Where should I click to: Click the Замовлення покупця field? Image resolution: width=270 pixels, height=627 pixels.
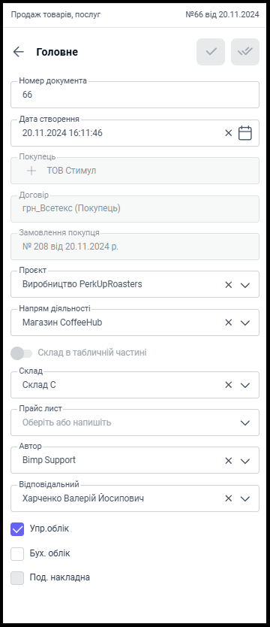point(135,247)
